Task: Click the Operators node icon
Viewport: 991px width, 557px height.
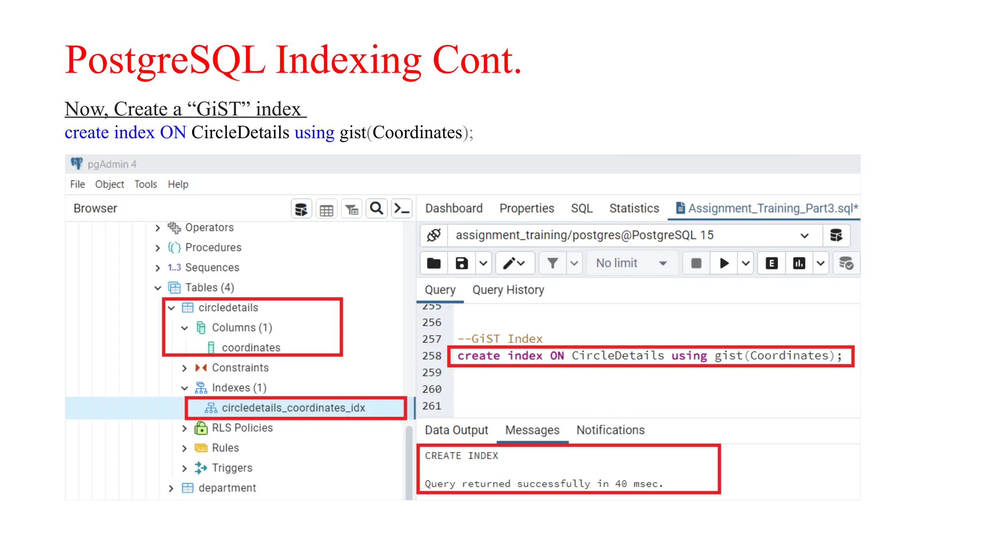Action: [174, 228]
